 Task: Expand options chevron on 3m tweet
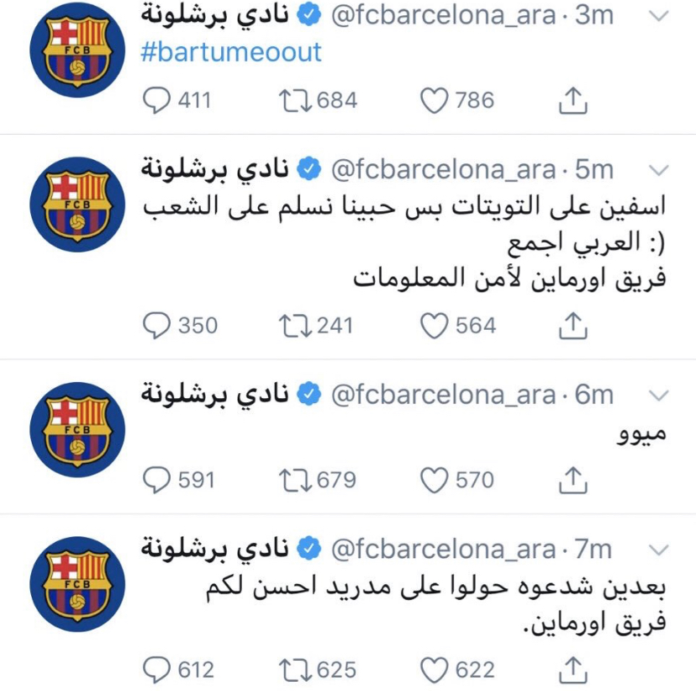point(658,17)
